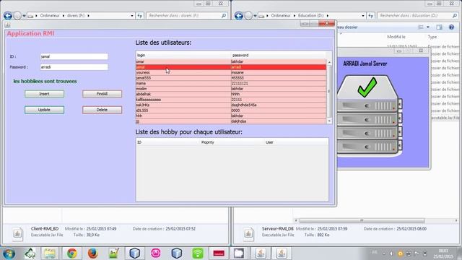Click Education window horizontal scrollbar
Screen dimensions: 462x260
click(x=362, y=220)
